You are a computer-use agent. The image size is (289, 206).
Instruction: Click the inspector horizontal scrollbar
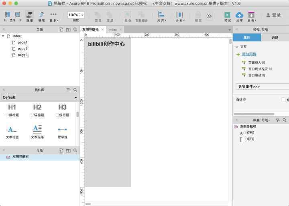click(254, 114)
